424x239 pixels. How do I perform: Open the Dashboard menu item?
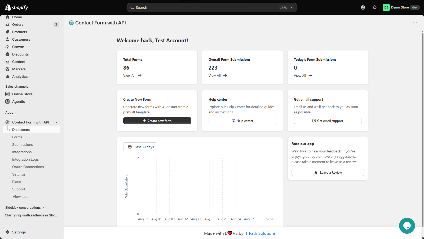pyautogui.click(x=32, y=130)
